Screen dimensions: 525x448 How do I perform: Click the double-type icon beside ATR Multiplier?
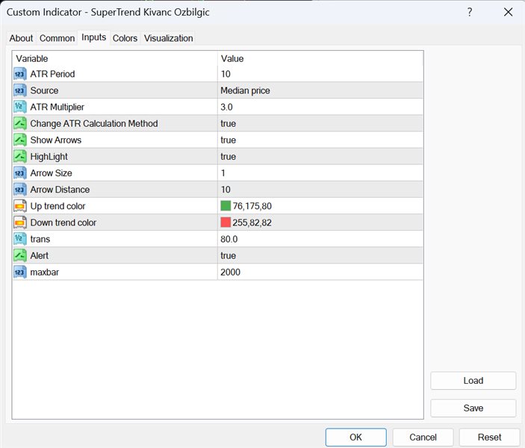(x=19, y=107)
